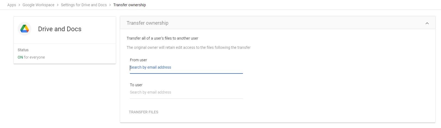
Task: Click the From user label
Action: pyautogui.click(x=138, y=60)
